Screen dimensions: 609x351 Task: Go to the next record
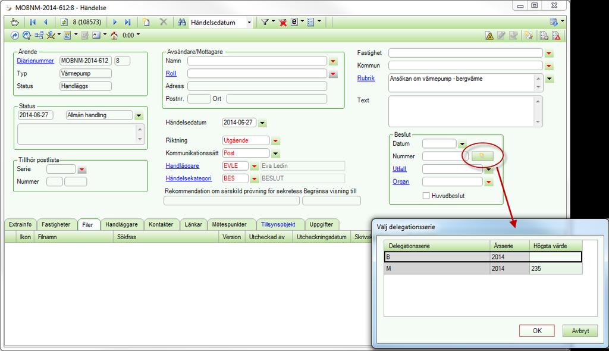(x=115, y=22)
